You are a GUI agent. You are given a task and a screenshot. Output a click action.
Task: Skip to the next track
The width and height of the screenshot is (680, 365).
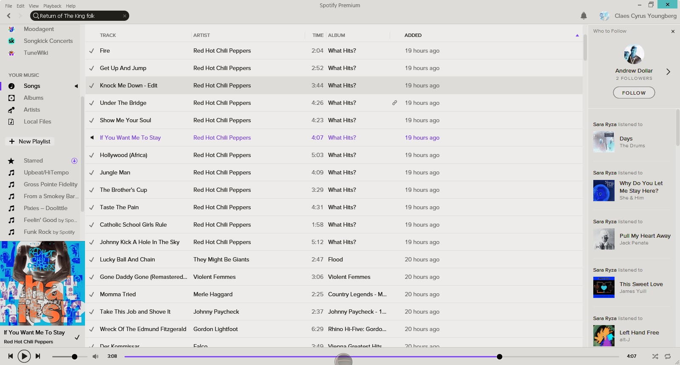pos(38,356)
